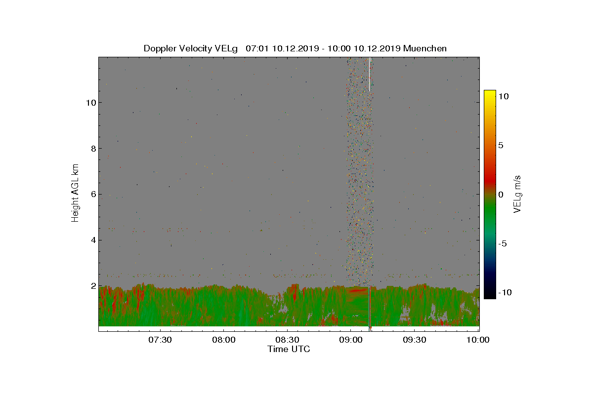593x395 pixels.
Task: Click the 07:30 time axis label
Action: 159,340
